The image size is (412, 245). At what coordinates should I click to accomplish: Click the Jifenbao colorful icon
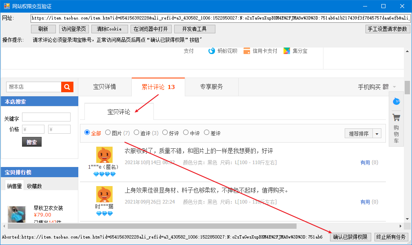287,51
